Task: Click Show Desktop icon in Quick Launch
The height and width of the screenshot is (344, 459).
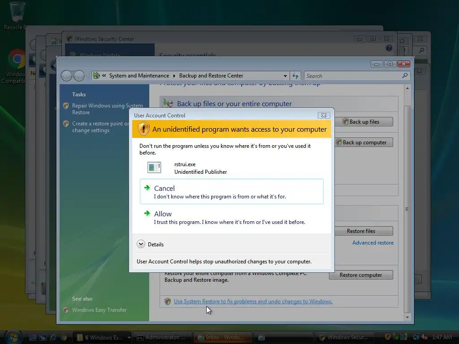Action: tap(32, 338)
